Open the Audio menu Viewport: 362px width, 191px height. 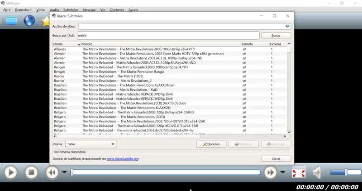(x=54, y=10)
